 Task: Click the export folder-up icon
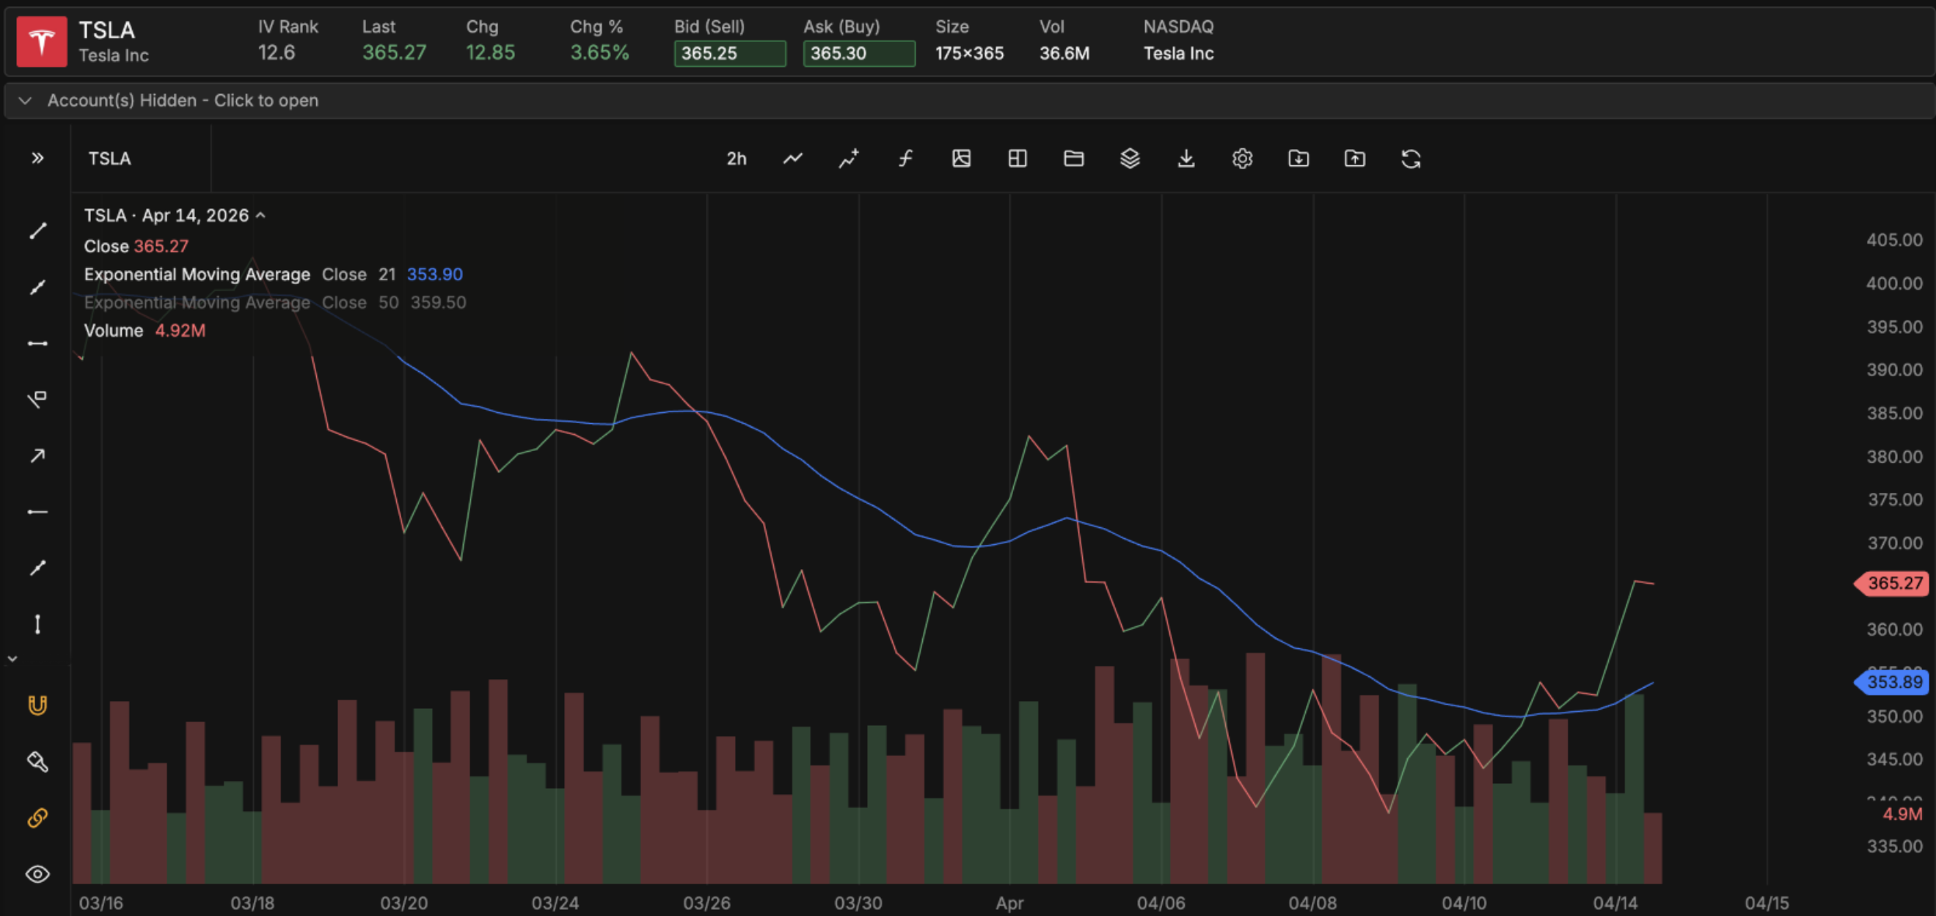(x=1355, y=159)
